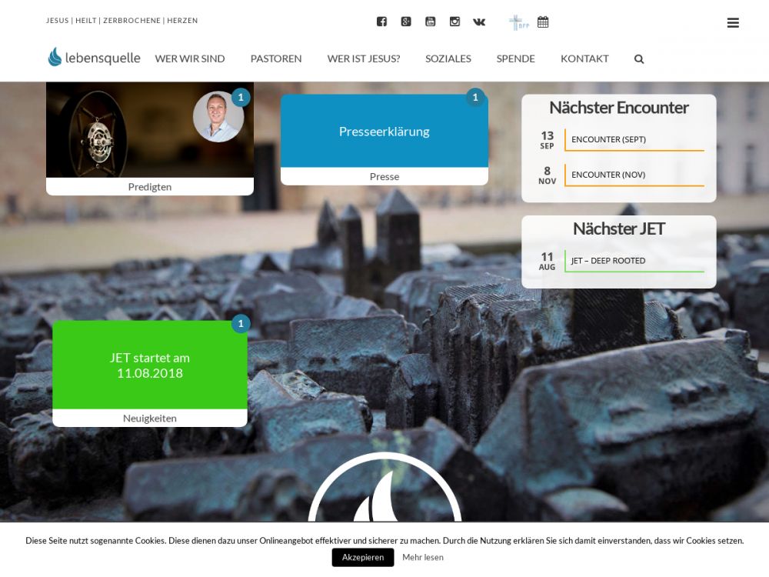Open the calendar icon in header
Image resolution: width=769 pixels, height=577 pixels.
click(543, 22)
